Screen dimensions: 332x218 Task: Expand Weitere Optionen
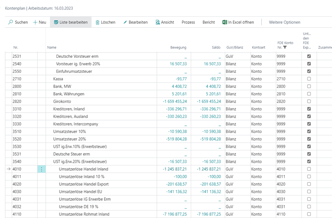[x=284, y=22]
